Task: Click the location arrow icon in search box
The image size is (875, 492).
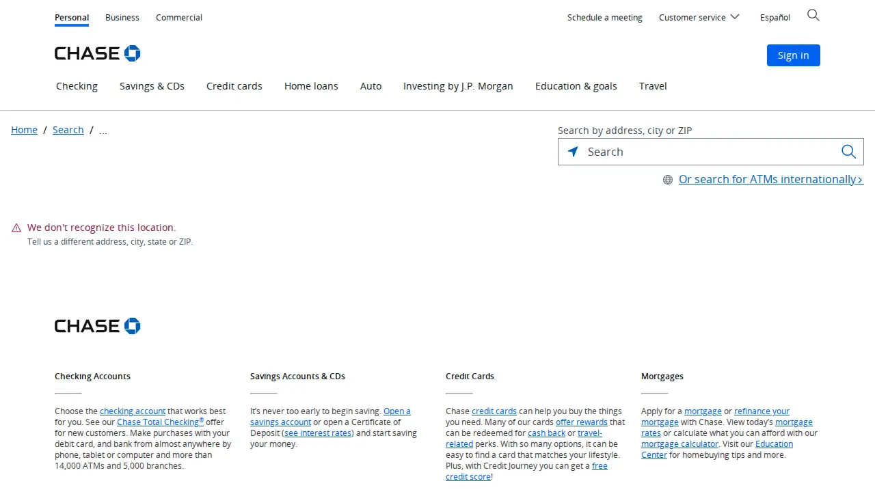Action: click(x=573, y=152)
